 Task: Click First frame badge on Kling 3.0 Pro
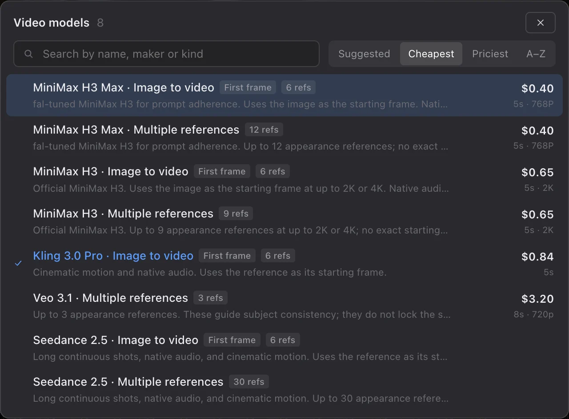227,256
